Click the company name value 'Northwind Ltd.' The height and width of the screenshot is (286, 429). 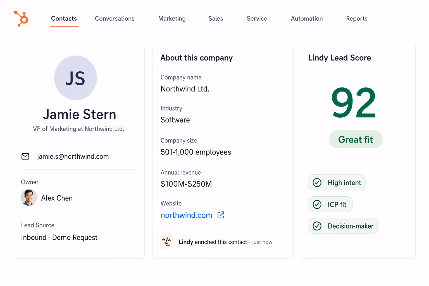click(185, 89)
